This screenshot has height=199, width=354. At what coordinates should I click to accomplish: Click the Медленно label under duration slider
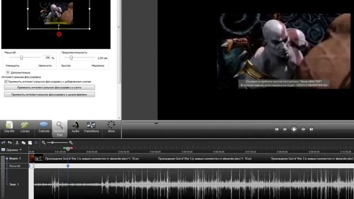click(98, 66)
